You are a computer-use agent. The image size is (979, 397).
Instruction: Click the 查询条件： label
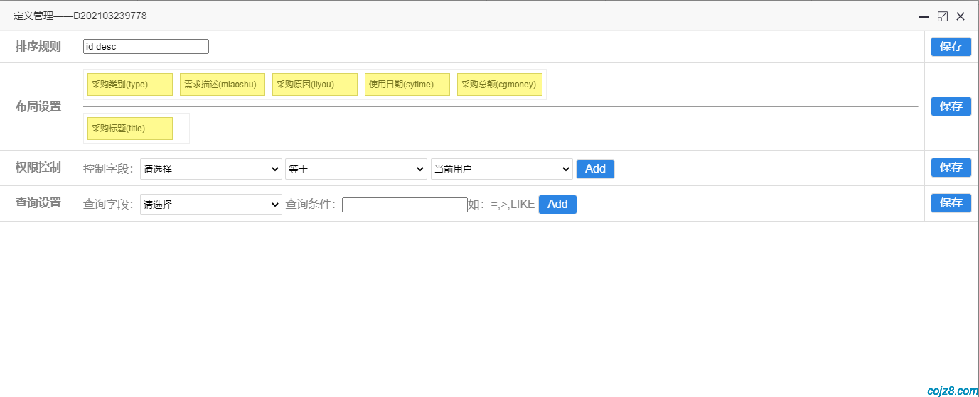[311, 205]
